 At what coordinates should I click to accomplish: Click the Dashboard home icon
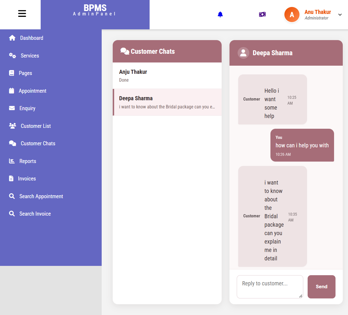[12, 38]
